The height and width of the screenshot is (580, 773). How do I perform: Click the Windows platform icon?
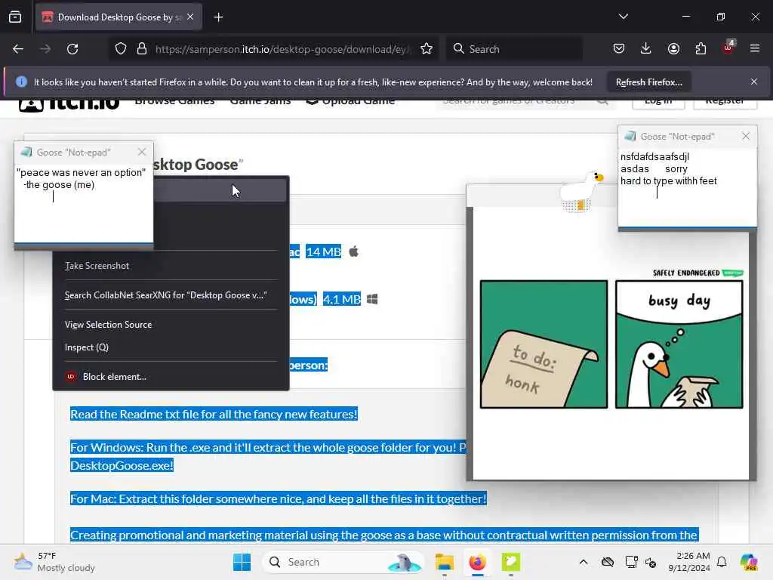click(372, 299)
